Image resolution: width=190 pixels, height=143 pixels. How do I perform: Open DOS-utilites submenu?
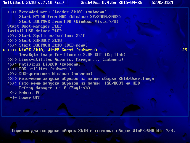39,69
